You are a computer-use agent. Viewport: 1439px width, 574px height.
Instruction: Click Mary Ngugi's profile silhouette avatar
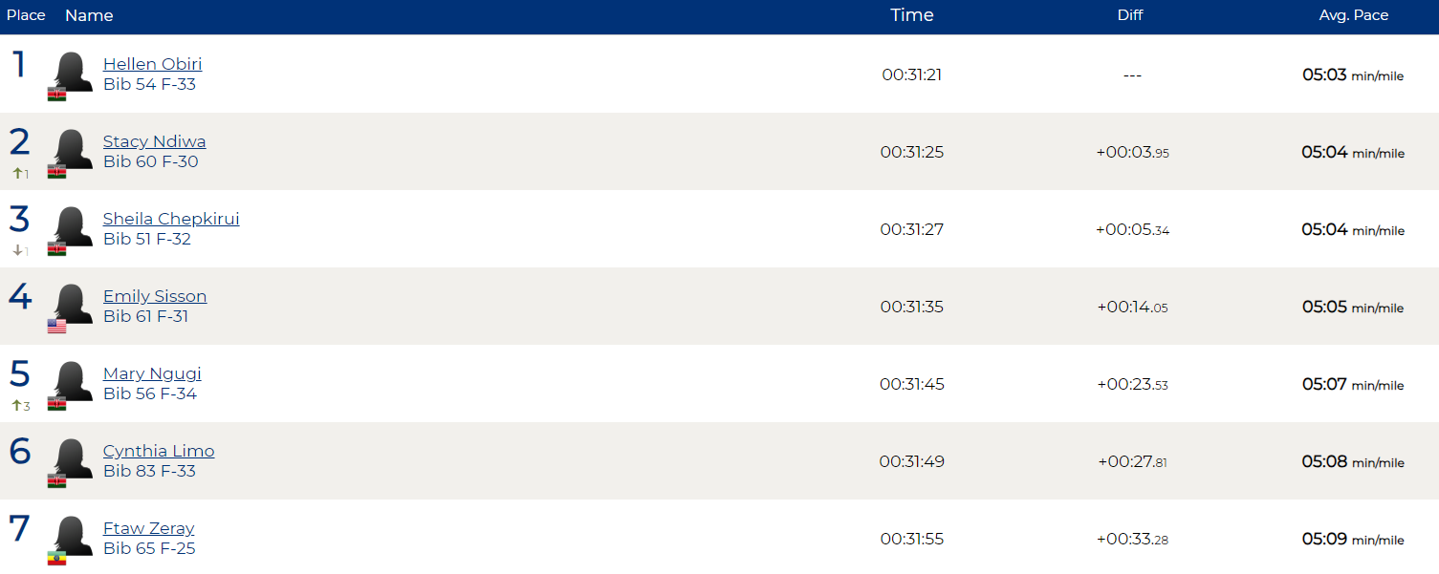[x=73, y=381]
